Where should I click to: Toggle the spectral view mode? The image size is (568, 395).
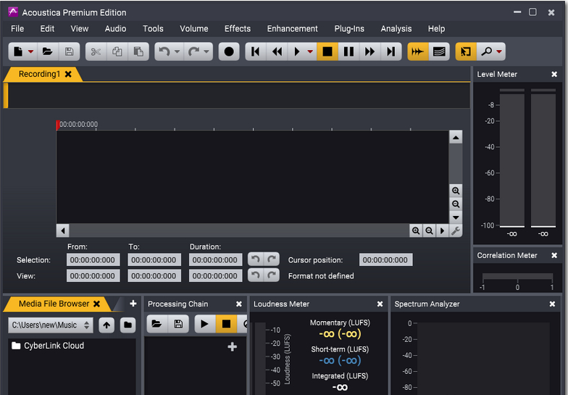[439, 52]
